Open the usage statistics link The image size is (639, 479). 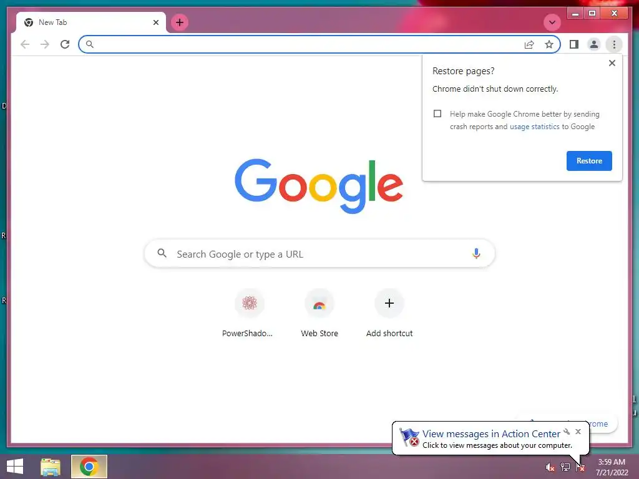click(x=534, y=127)
